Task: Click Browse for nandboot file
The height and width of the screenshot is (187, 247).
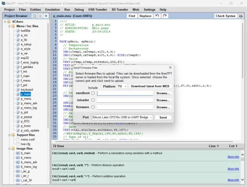Action: (163, 93)
